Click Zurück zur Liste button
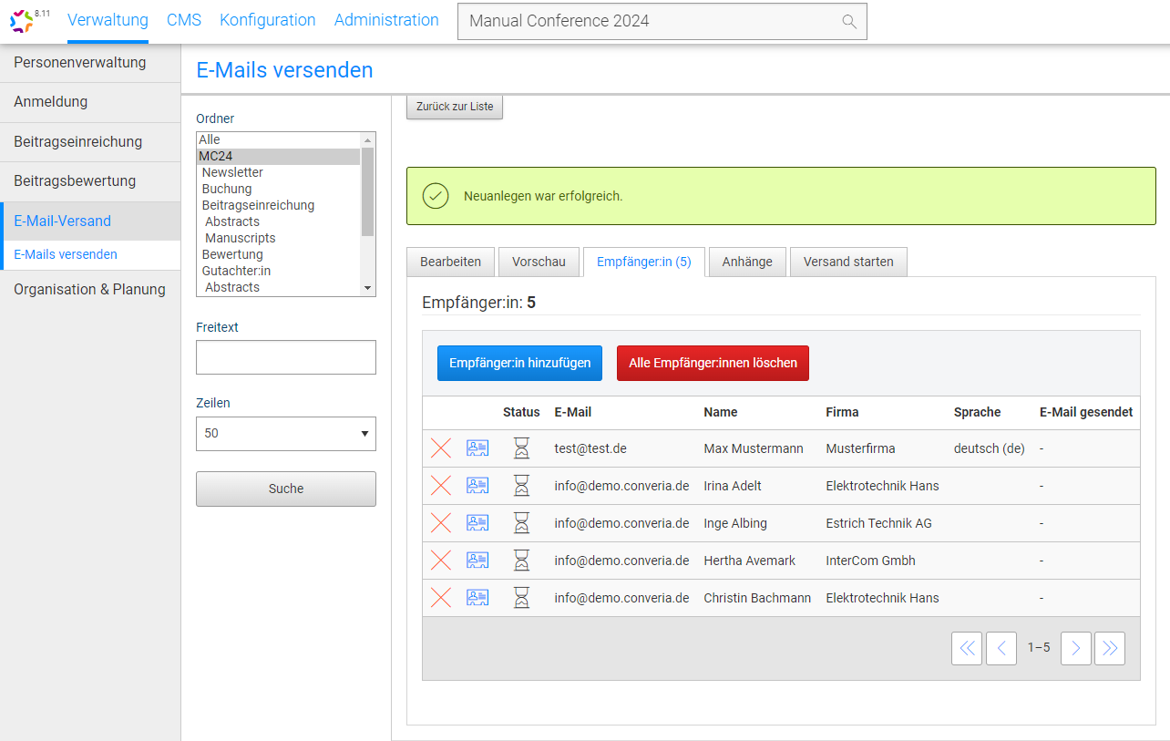Screen dimensions: 1170x741 pos(455,107)
